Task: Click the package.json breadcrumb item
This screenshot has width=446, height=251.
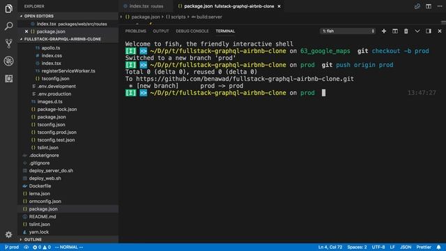Action: pyautogui.click(x=143, y=17)
